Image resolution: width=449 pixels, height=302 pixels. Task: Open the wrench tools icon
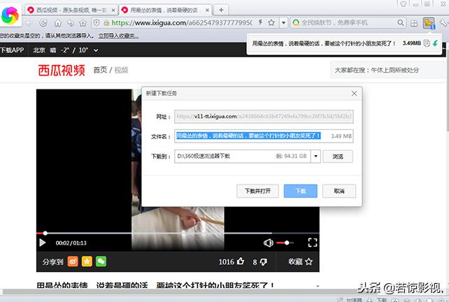pyautogui.click(x=443, y=23)
